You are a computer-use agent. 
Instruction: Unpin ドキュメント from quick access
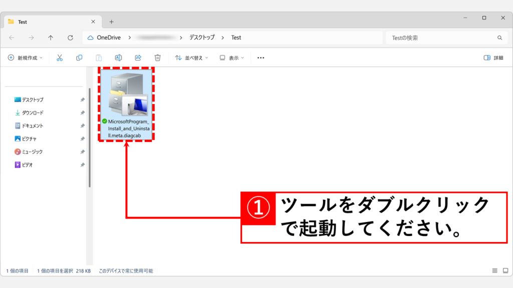point(83,125)
